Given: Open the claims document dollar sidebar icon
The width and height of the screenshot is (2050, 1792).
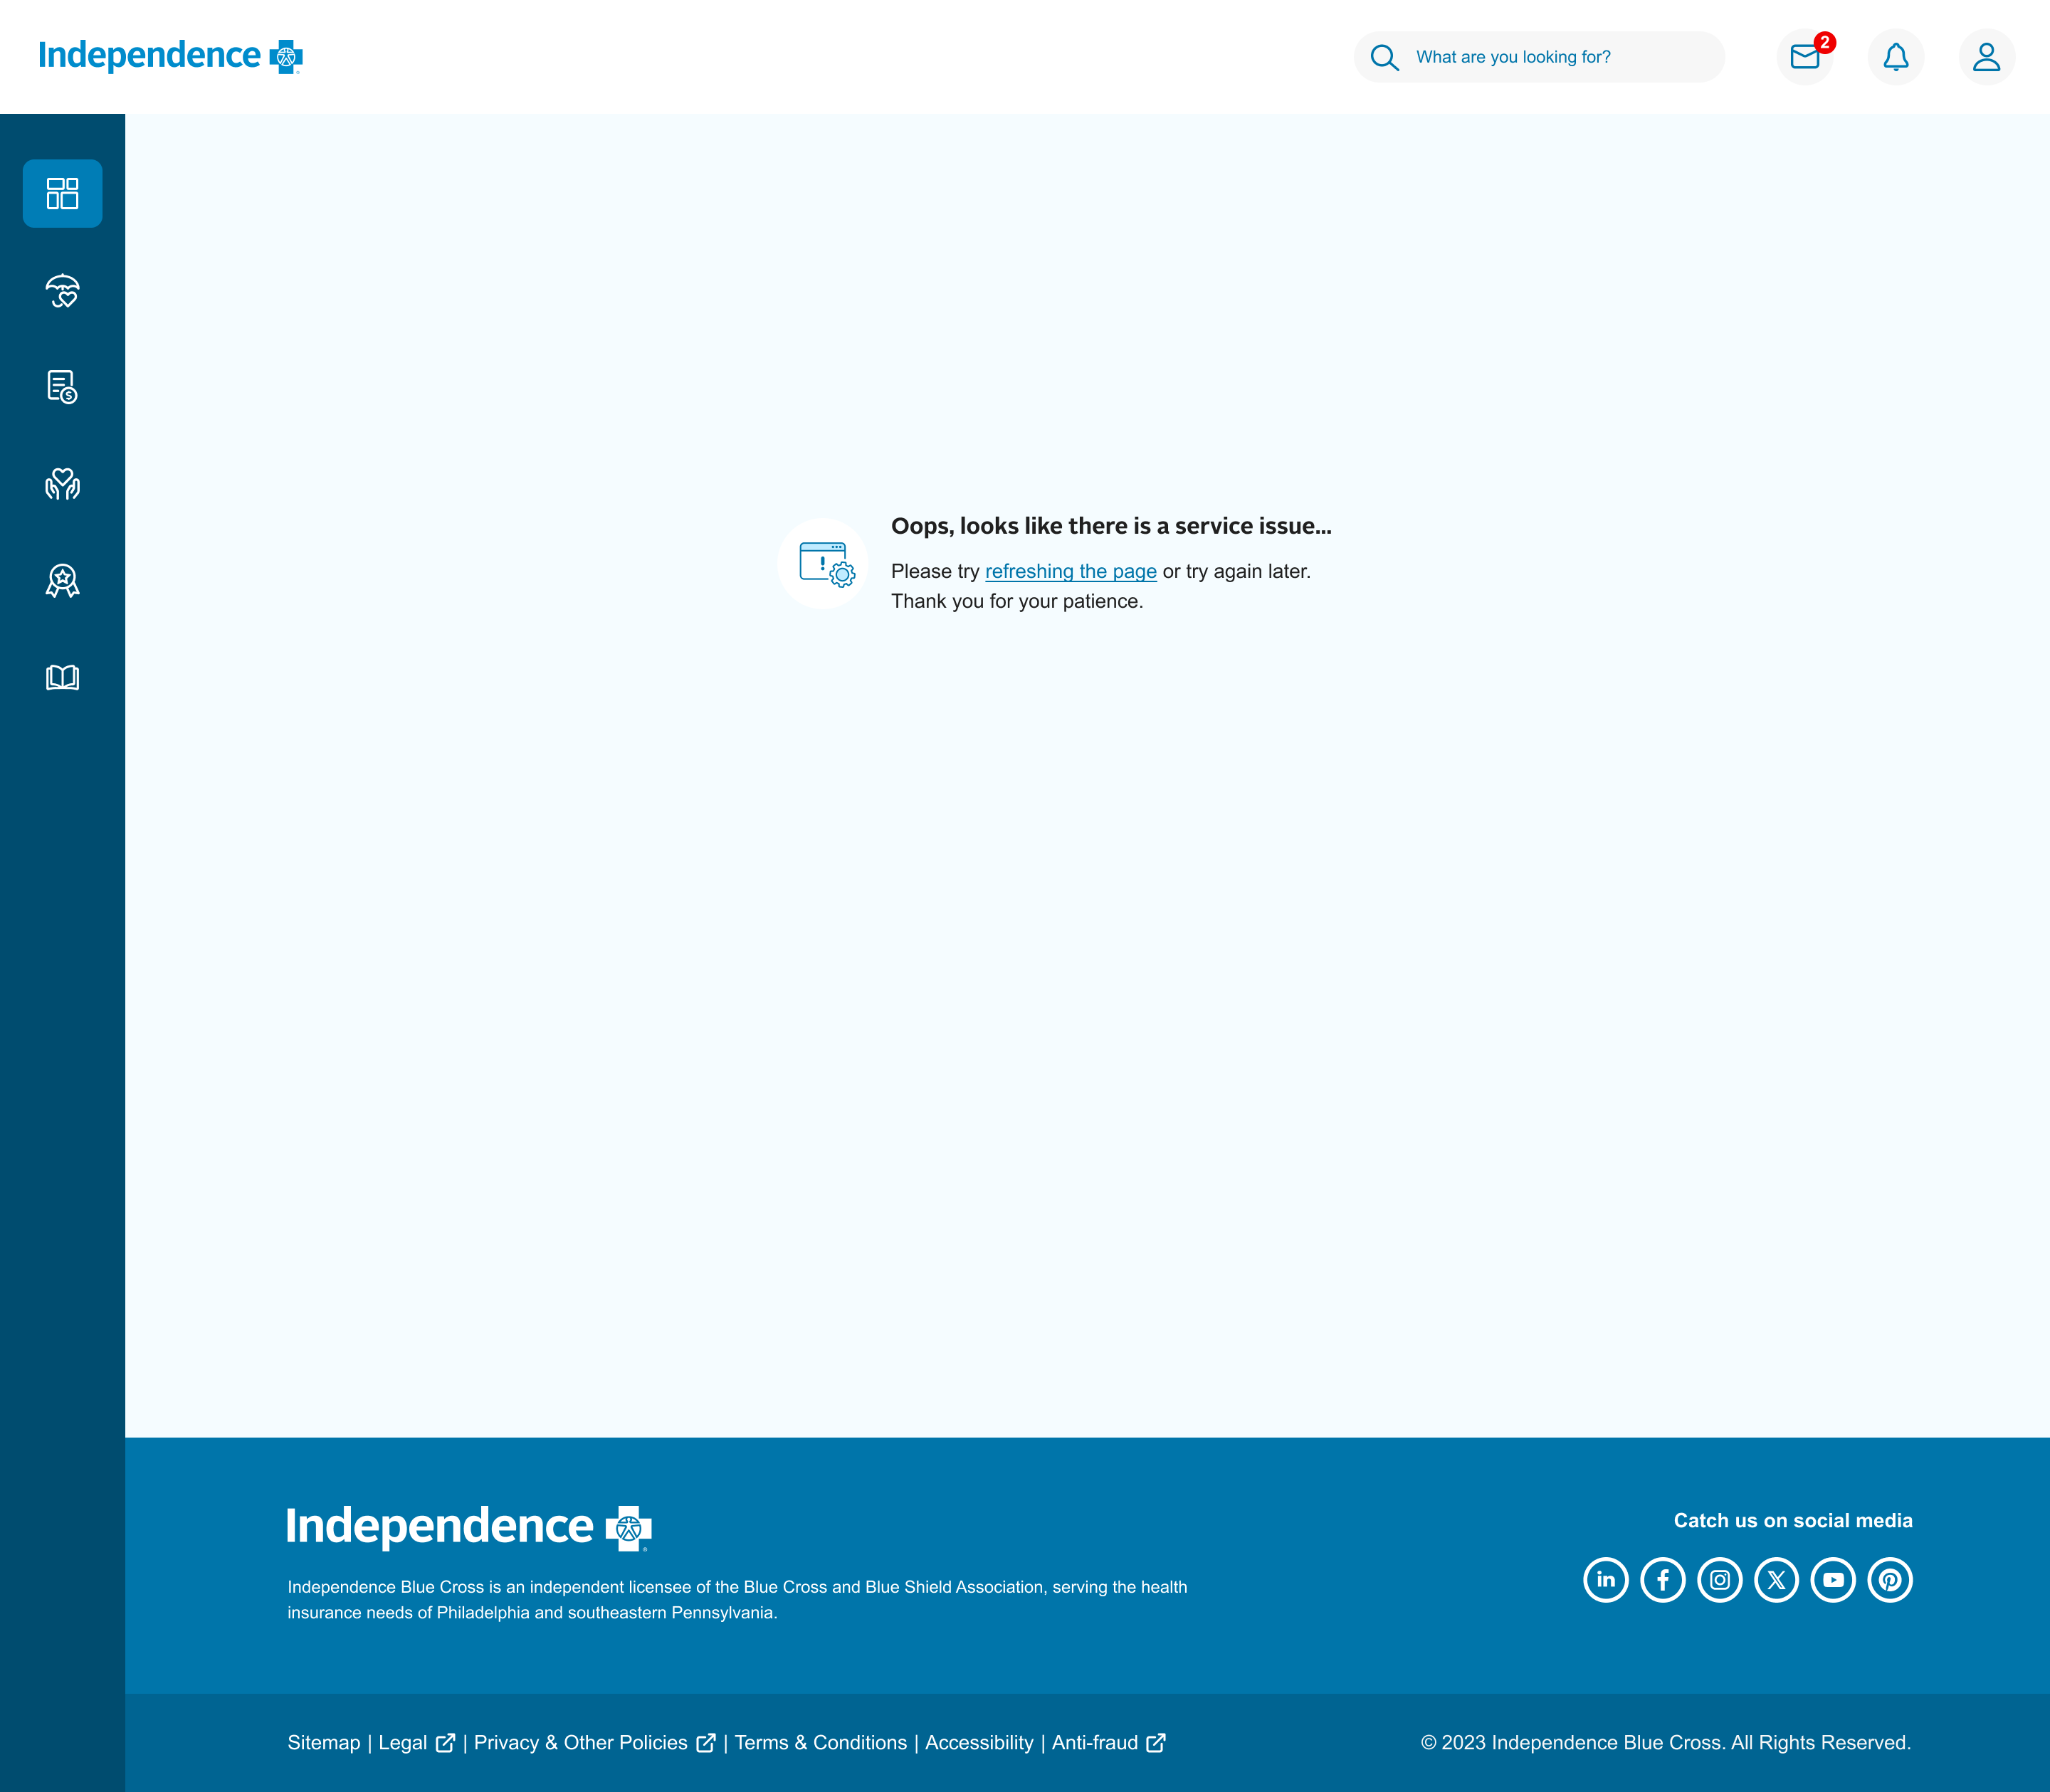Looking at the screenshot, I should (x=62, y=387).
